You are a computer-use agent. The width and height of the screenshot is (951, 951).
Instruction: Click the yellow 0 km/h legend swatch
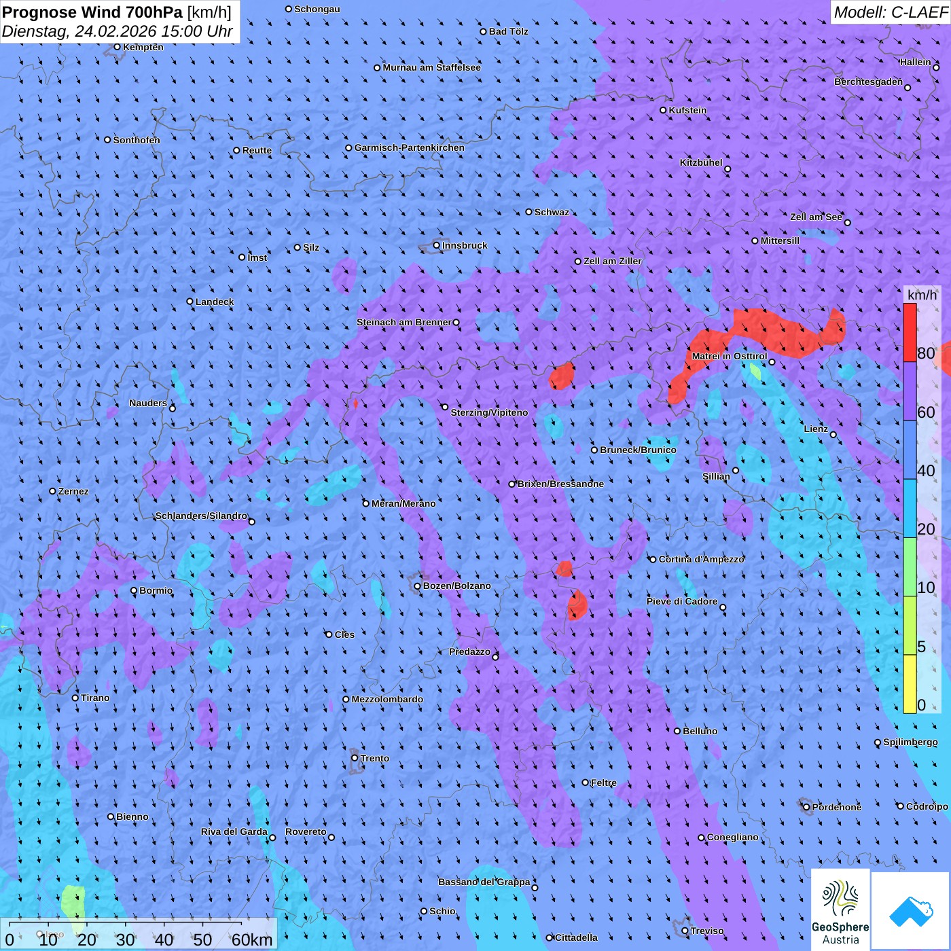coord(910,684)
